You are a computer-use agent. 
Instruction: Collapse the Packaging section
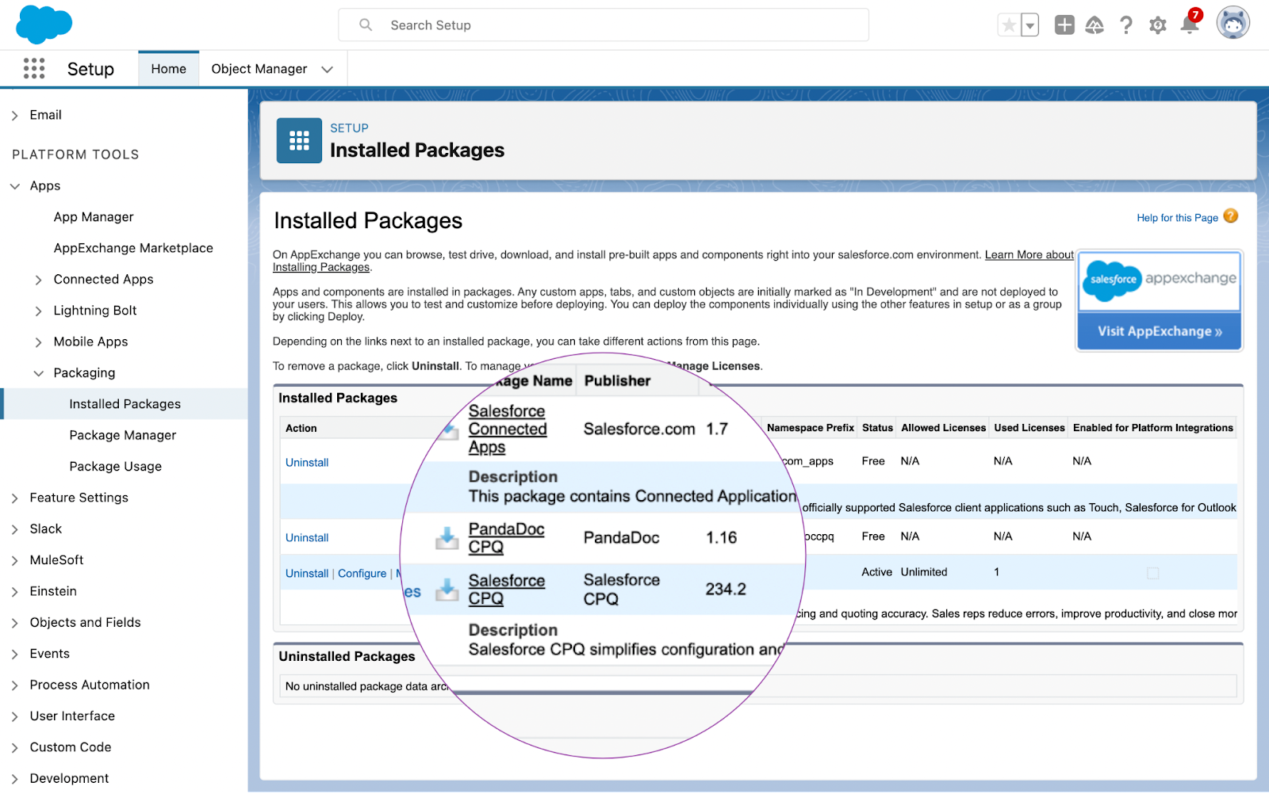pos(39,373)
